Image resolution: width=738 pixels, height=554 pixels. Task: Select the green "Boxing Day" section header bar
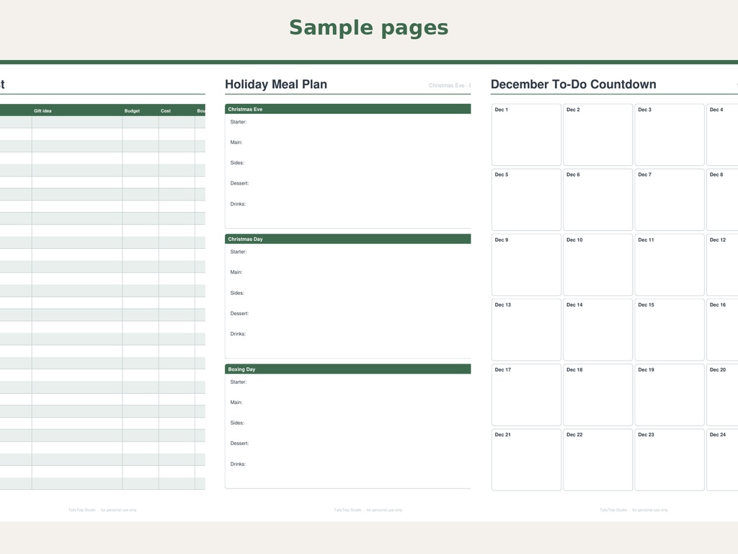348,369
